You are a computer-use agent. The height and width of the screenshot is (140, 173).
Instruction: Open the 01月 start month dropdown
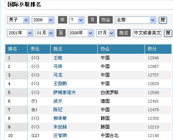tap(45, 33)
